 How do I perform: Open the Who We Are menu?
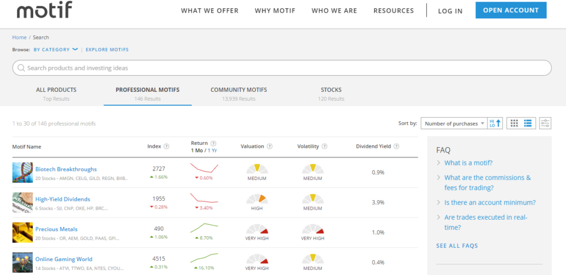pos(334,11)
